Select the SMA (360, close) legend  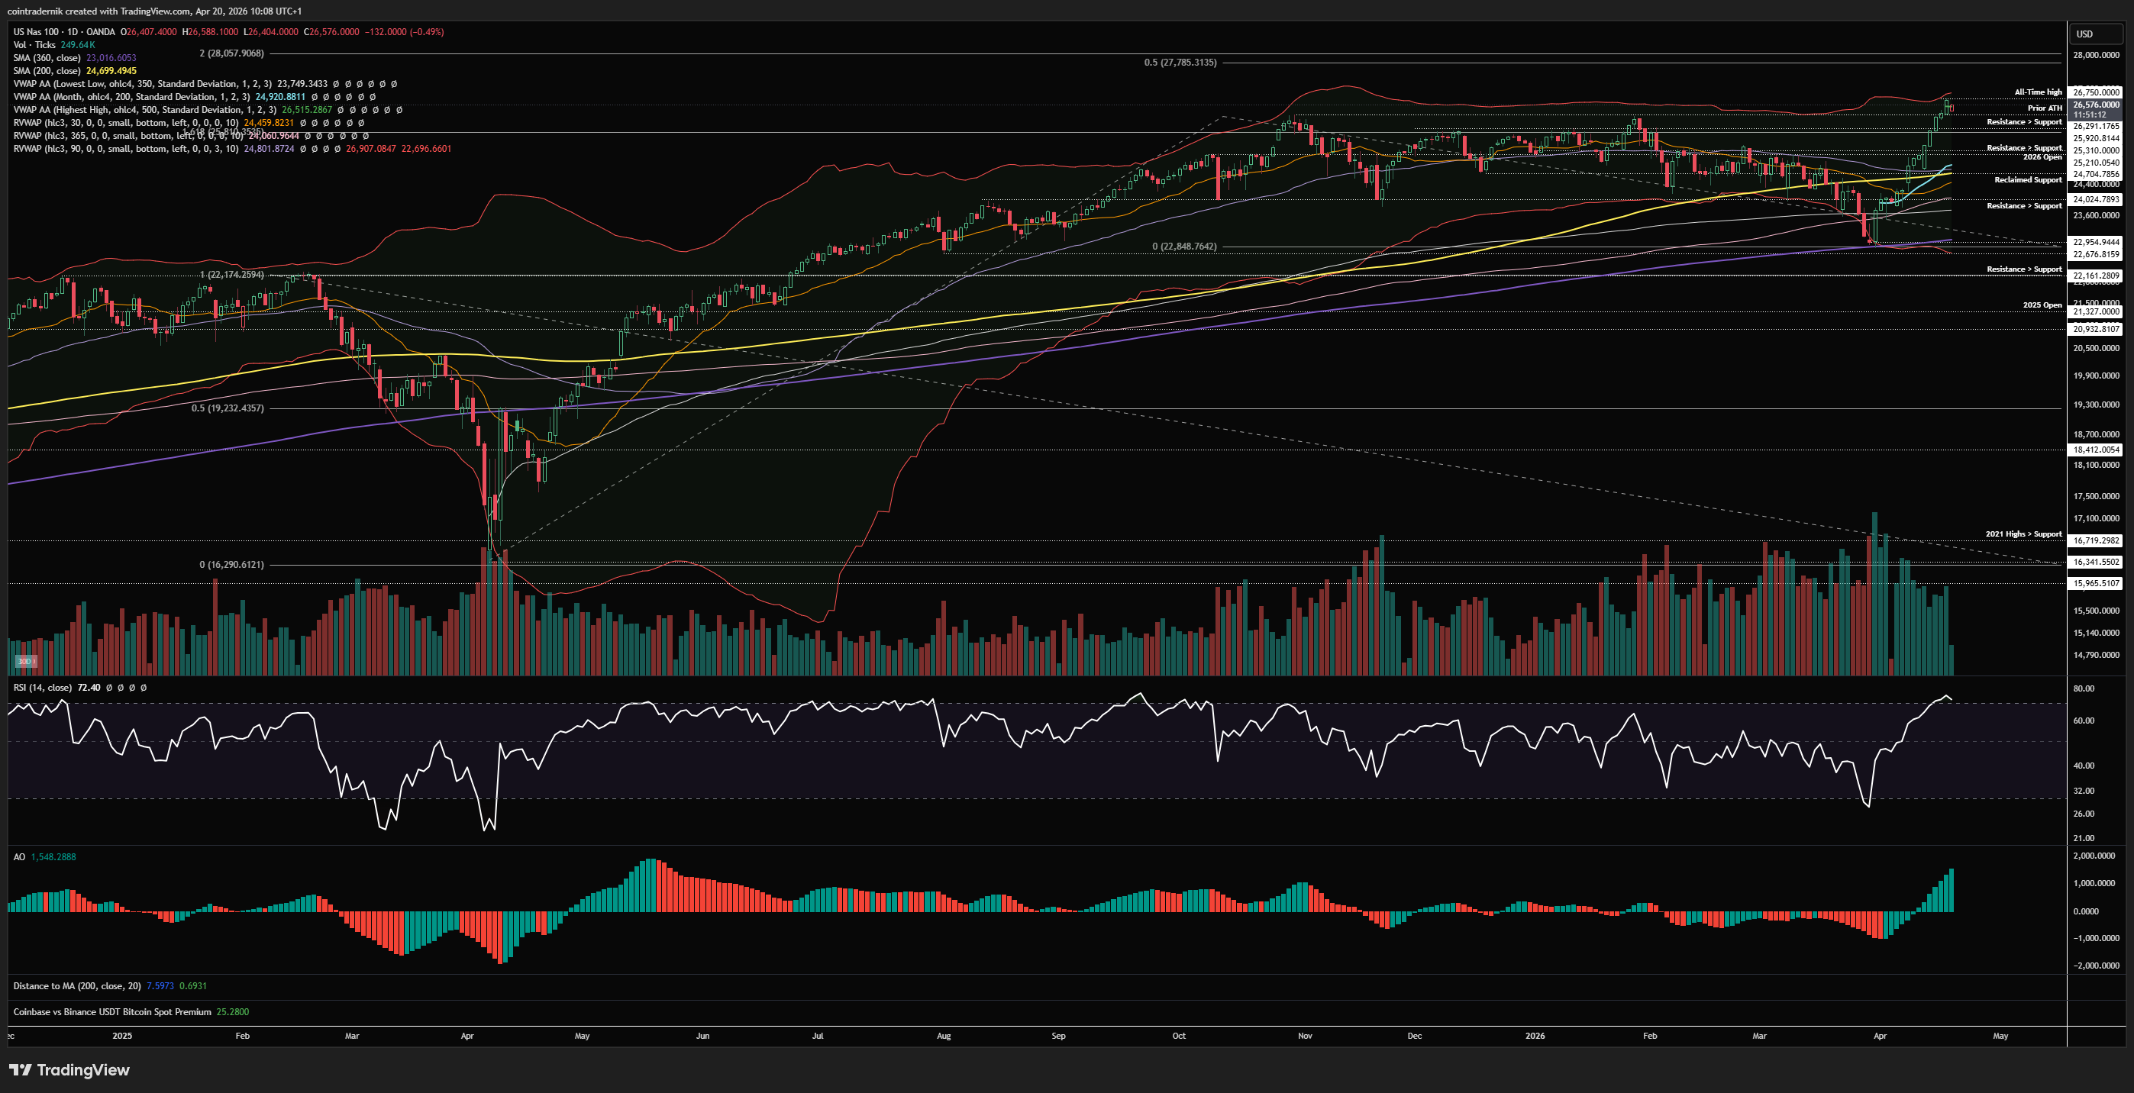click(47, 58)
